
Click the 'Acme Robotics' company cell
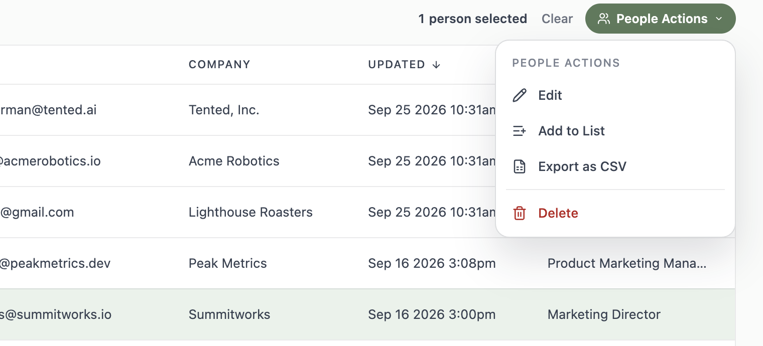point(234,161)
